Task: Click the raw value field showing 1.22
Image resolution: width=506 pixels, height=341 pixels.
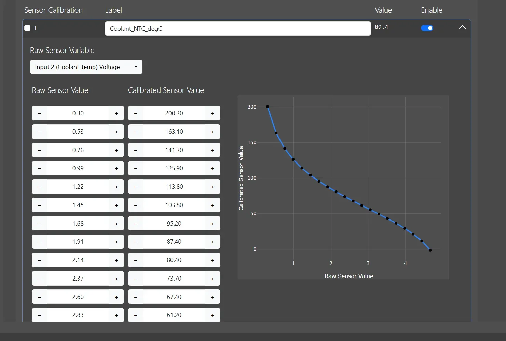Action: [x=78, y=187]
